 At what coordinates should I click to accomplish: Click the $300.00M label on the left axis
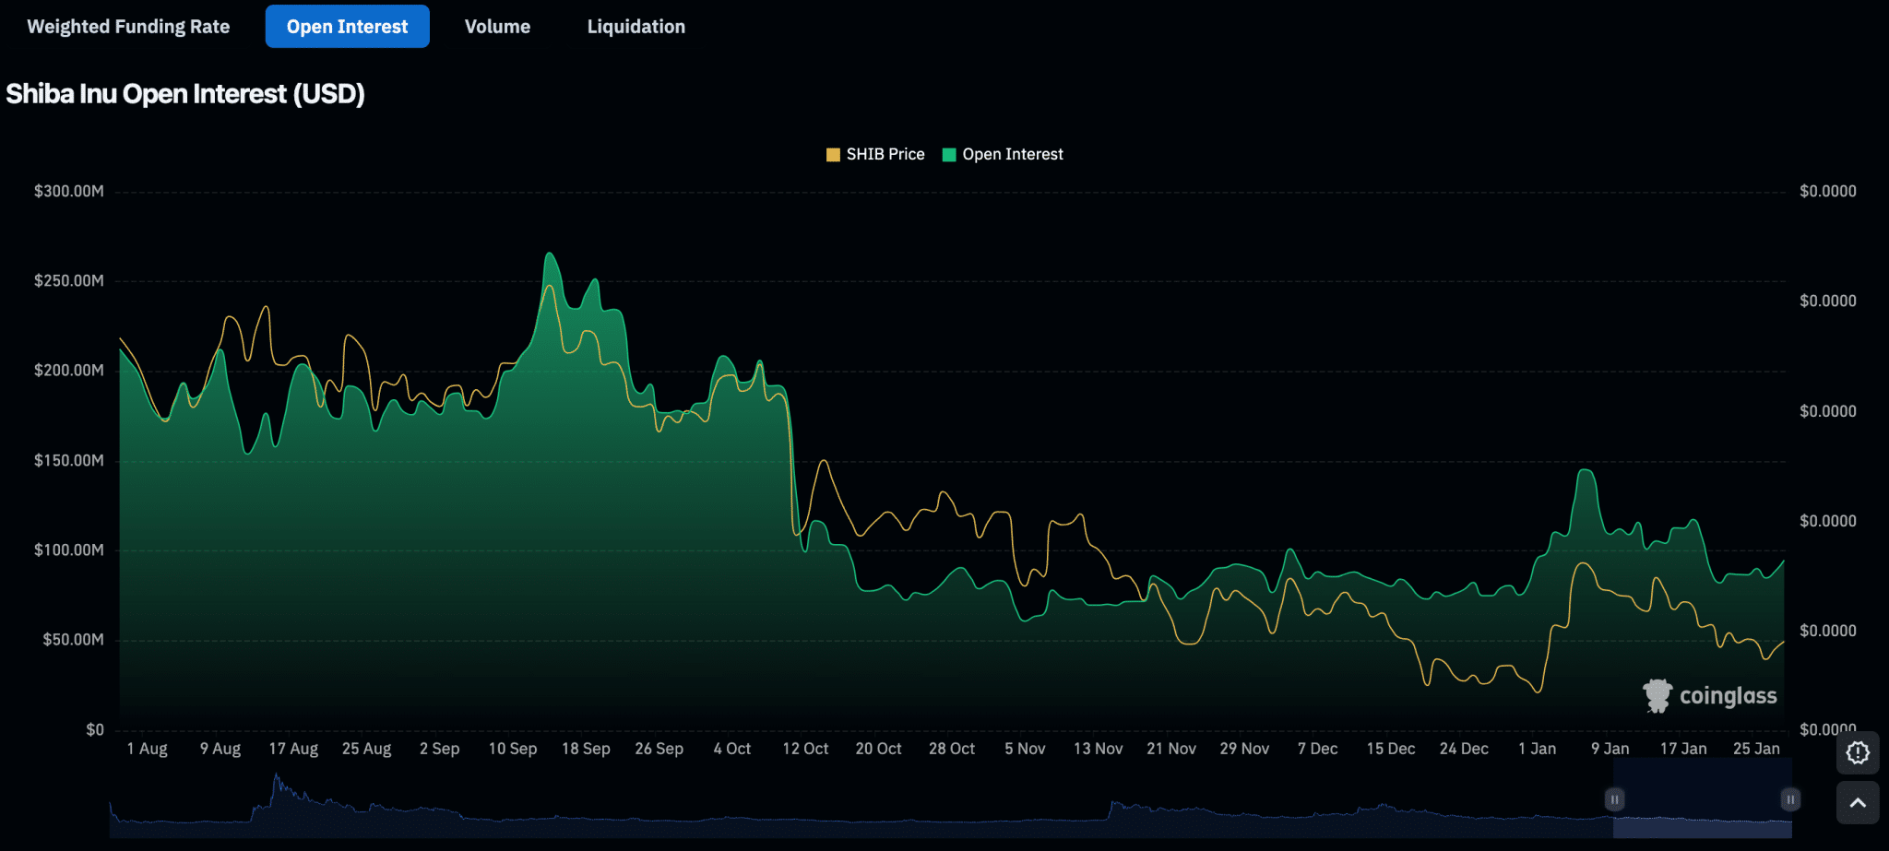69,192
